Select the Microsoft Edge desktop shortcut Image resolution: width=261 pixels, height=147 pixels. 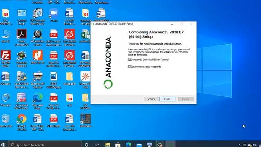38,101
